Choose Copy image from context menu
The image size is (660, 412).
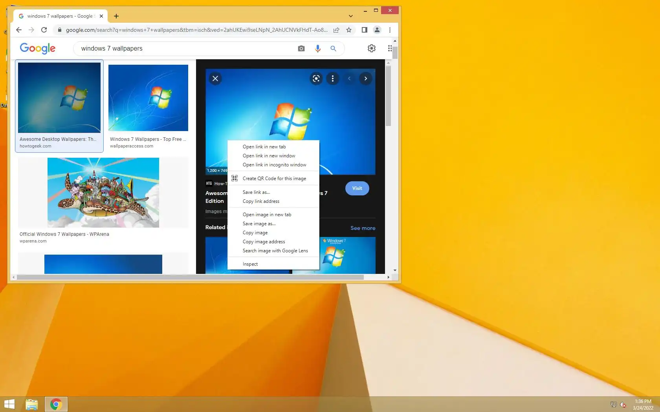[273, 233]
